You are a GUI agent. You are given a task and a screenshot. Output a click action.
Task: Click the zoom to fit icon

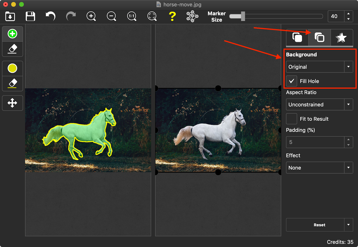pos(152,16)
